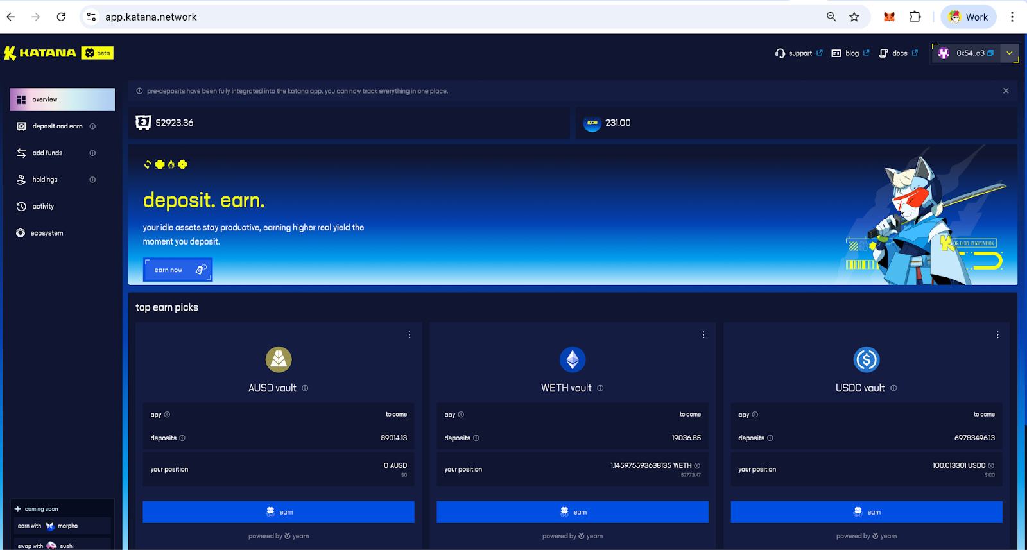The width and height of the screenshot is (1027, 550).
Task: Click AUSD vault deposits info icon
Action: [x=182, y=438]
